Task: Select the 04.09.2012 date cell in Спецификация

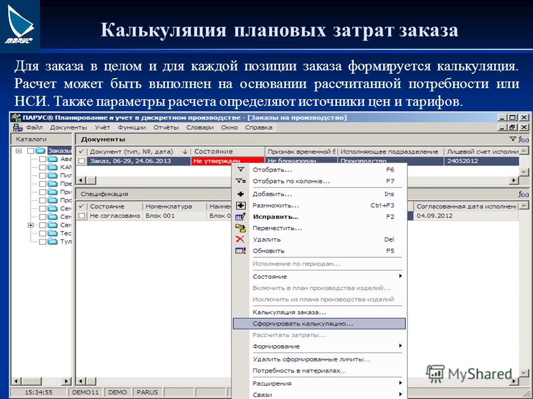Action: click(466, 216)
